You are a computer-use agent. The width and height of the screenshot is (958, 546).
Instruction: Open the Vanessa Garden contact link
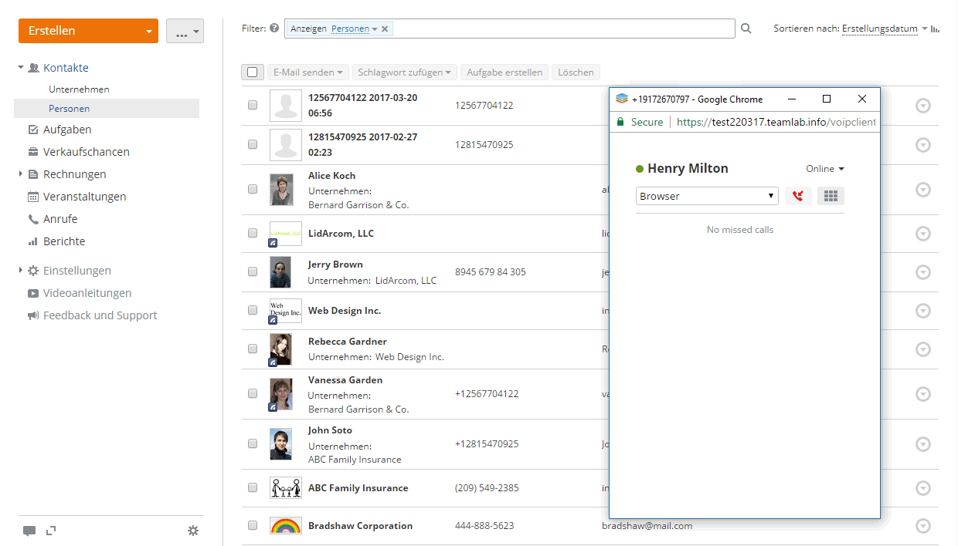click(x=345, y=379)
